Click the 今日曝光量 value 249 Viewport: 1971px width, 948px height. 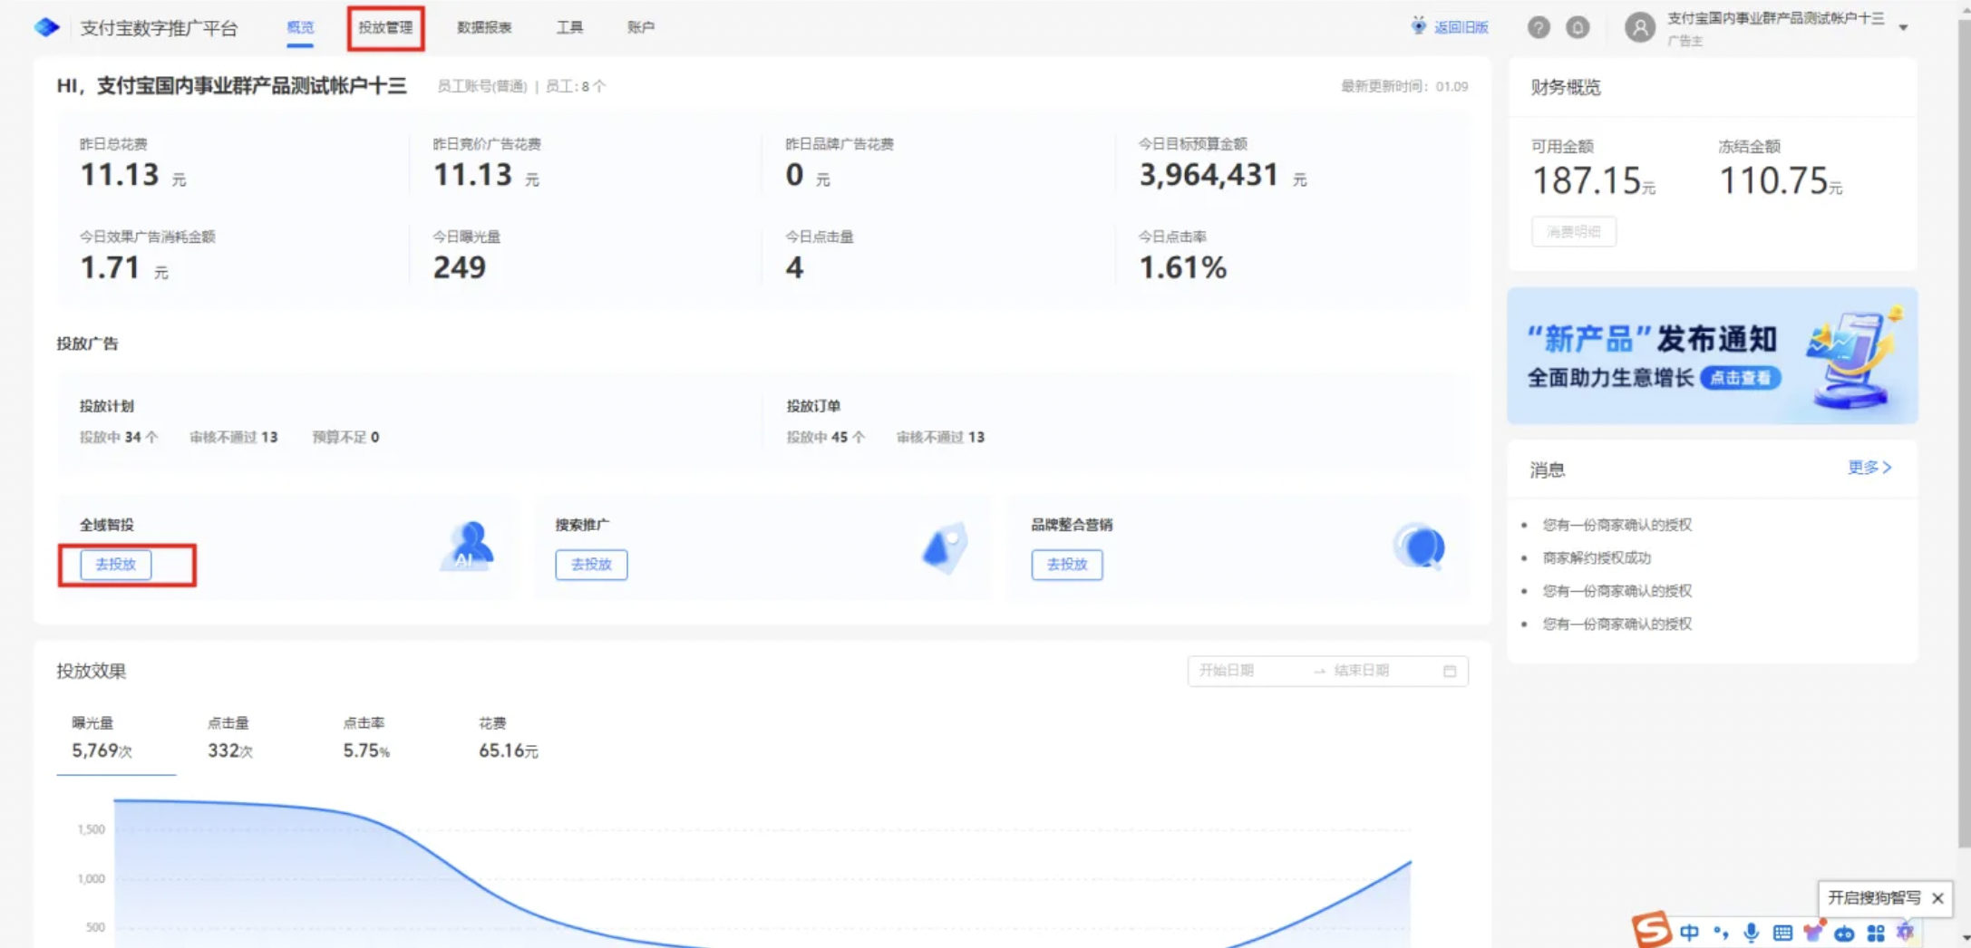[459, 268]
